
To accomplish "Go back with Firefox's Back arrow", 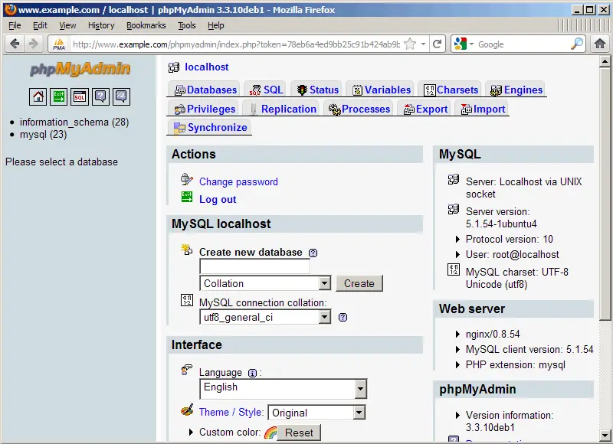I will 15,44.
